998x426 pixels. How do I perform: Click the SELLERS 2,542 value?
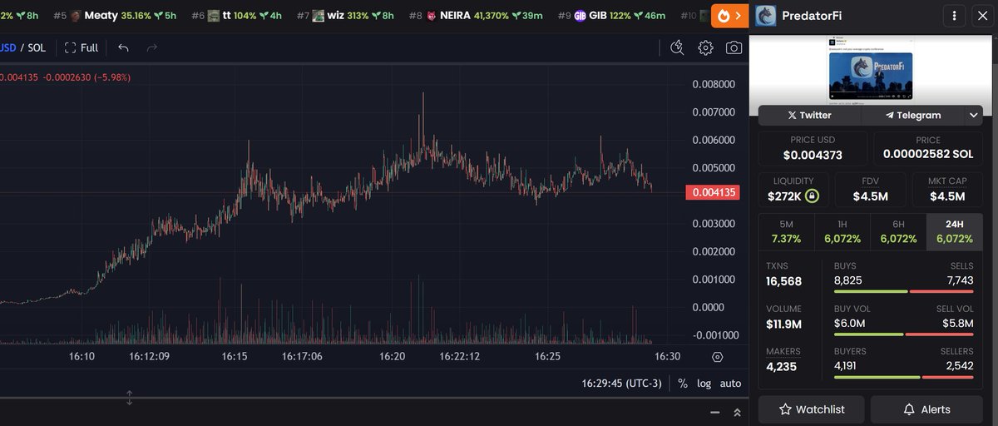click(x=960, y=365)
